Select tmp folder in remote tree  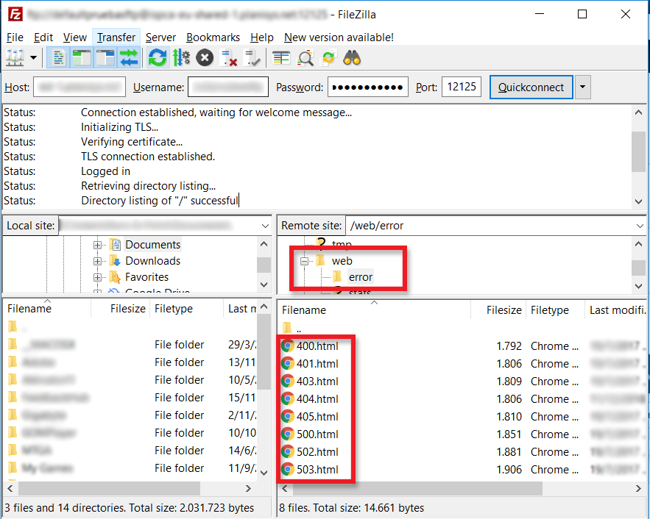point(342,244)
